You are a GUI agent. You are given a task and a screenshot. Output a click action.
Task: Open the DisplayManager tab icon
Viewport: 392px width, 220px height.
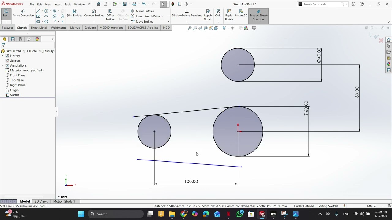coord(37,39)
